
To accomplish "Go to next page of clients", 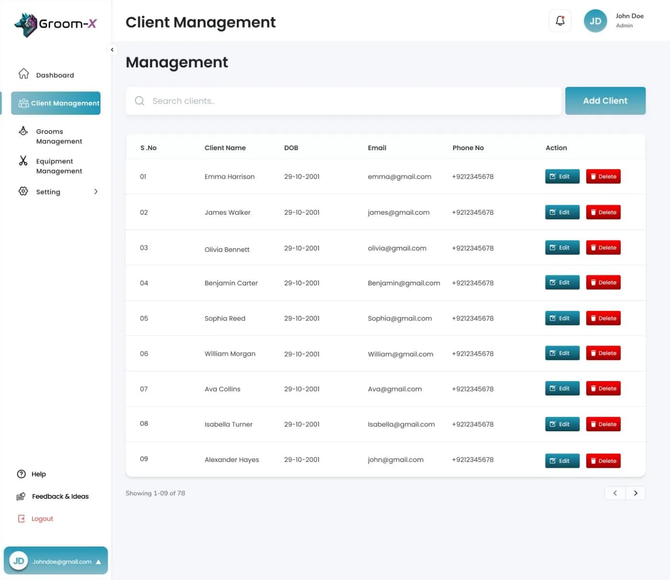I will pyautogui.click(x=636, y=493).
